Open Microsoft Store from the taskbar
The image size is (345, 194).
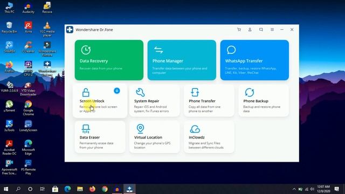coord(55,189)
